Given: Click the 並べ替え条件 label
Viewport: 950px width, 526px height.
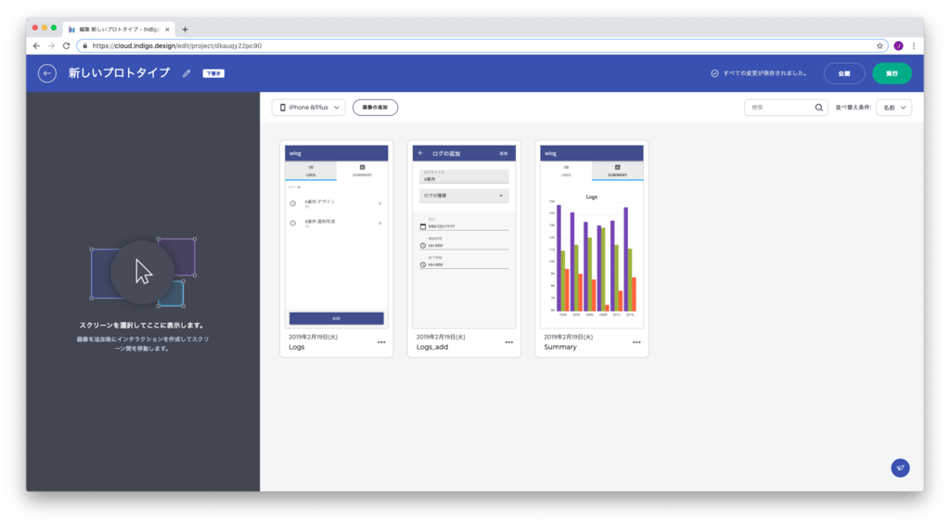Looking at the screenshot, I should (854, 108).
